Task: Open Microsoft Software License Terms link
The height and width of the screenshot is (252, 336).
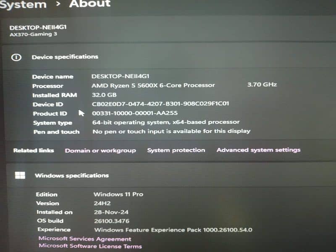Action: click(x=90, y=246)
